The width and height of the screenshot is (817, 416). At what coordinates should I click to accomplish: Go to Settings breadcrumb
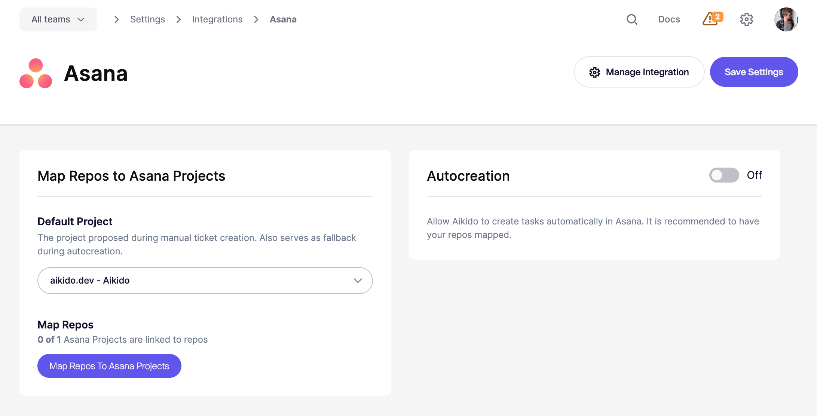[147, 19]
